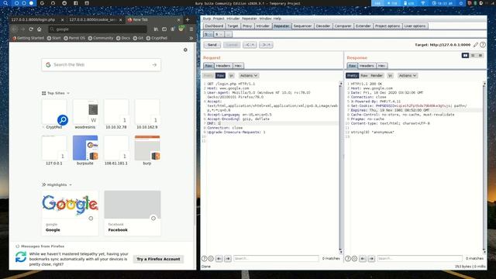This screenshot has height=279, width=496.
Task: Open Response Actions dropdown
Action: [408, 76]
